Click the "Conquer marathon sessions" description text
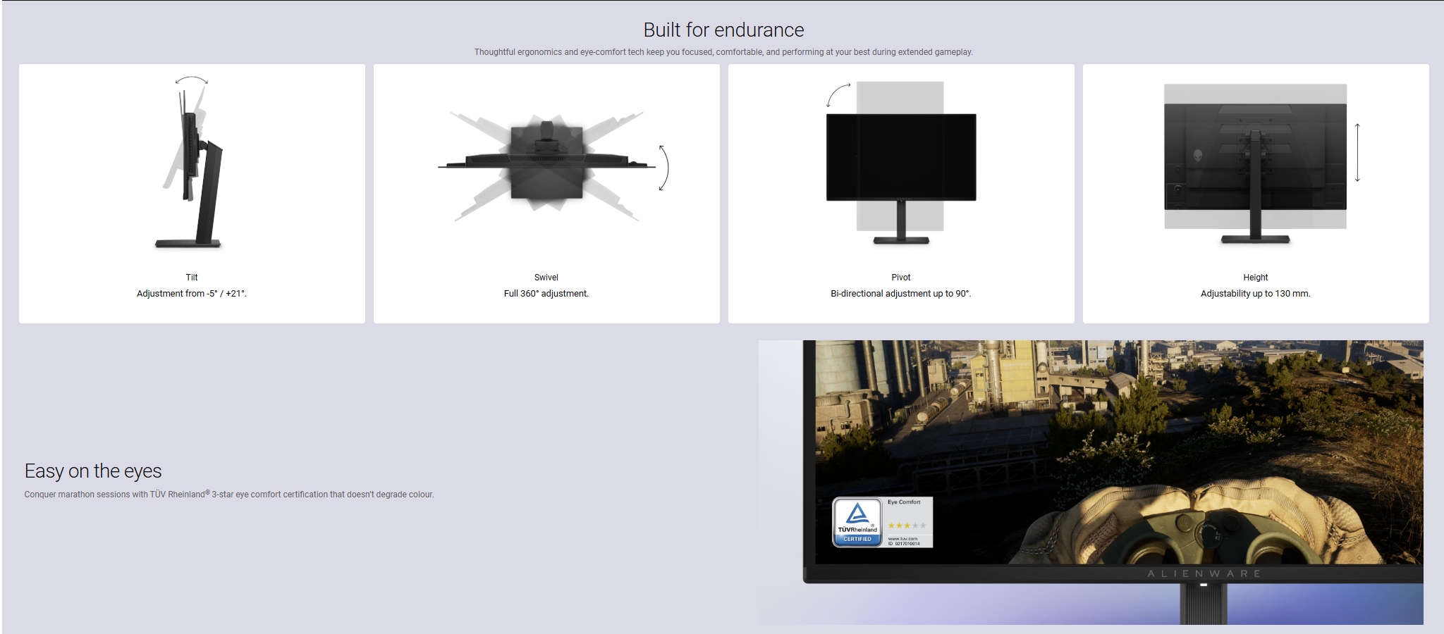 coord(229,494)
